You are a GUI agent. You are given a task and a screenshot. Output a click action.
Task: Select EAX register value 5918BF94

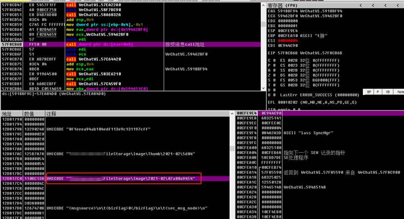(x=288, y=11)
